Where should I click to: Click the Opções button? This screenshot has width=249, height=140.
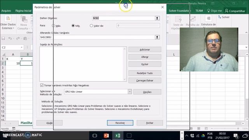point(147,92)
